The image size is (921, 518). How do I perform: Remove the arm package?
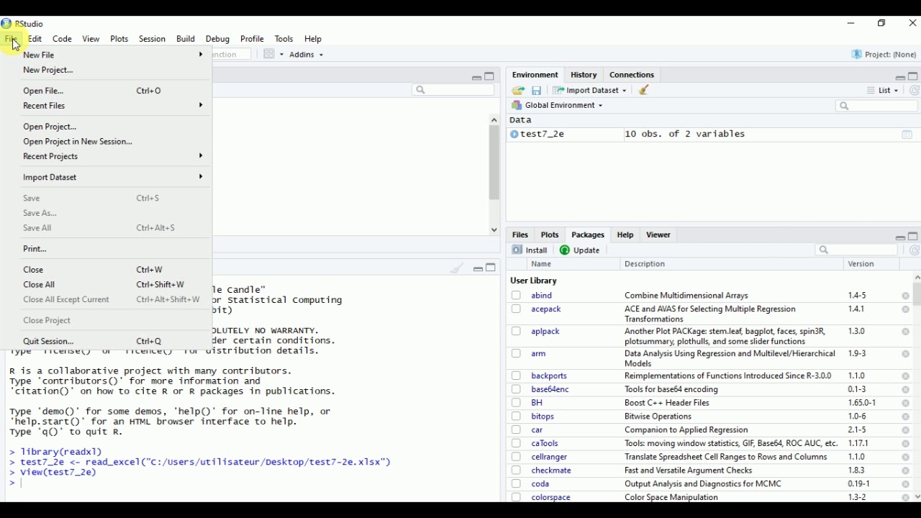tap(906, 355)
